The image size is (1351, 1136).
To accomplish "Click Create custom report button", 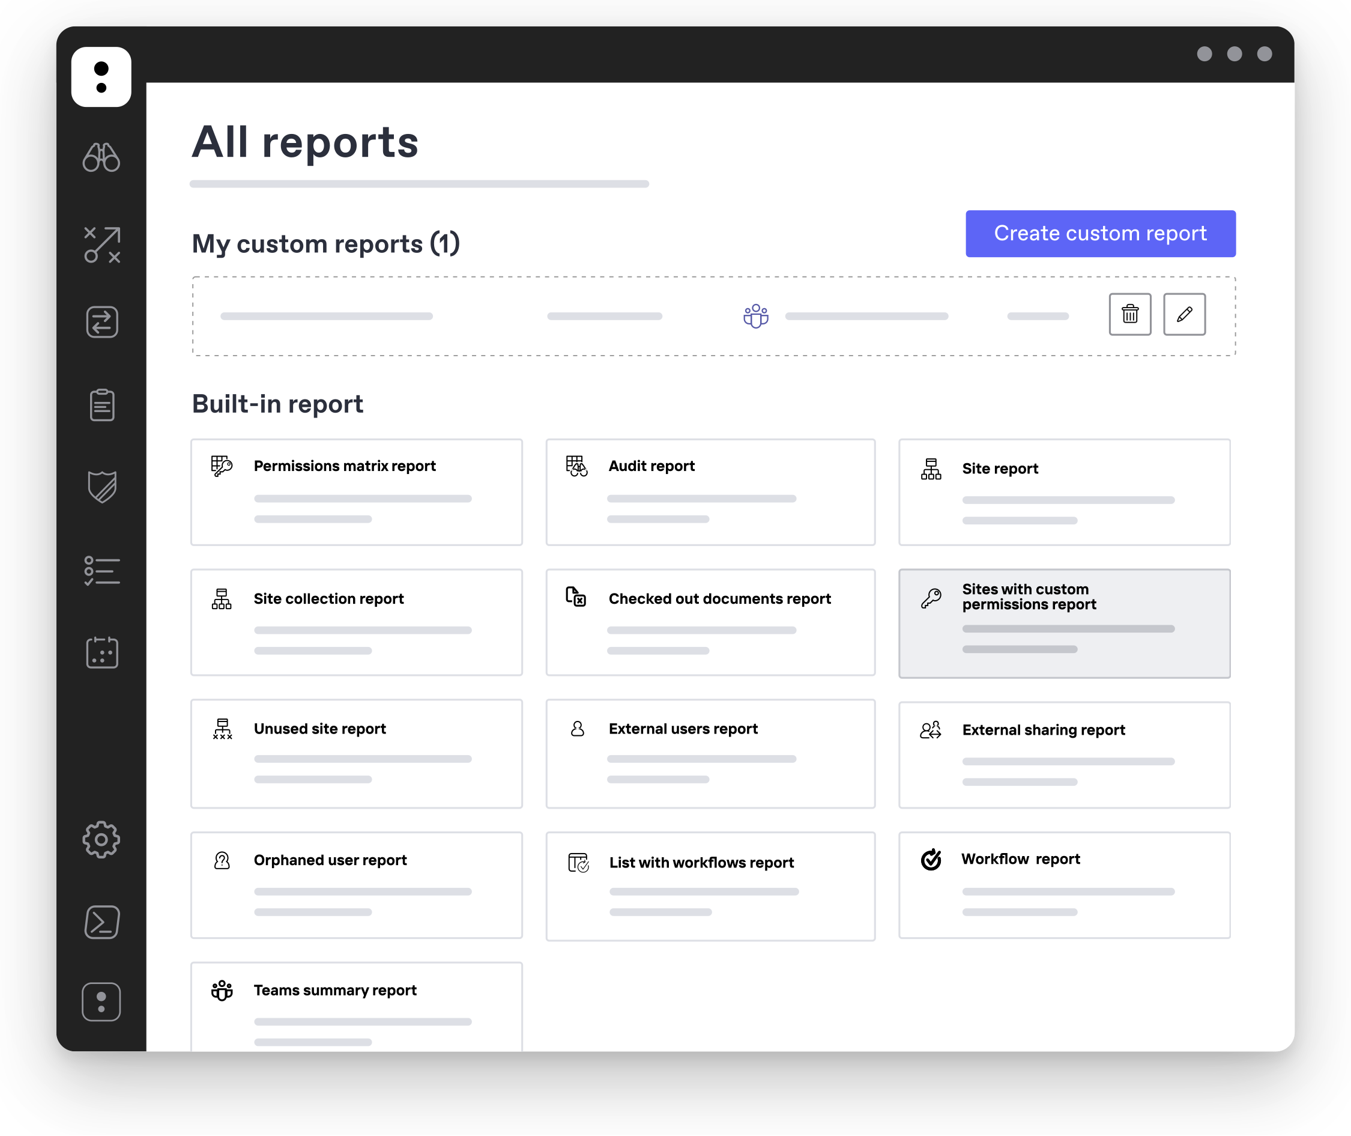I will [x=1100, y=233].
